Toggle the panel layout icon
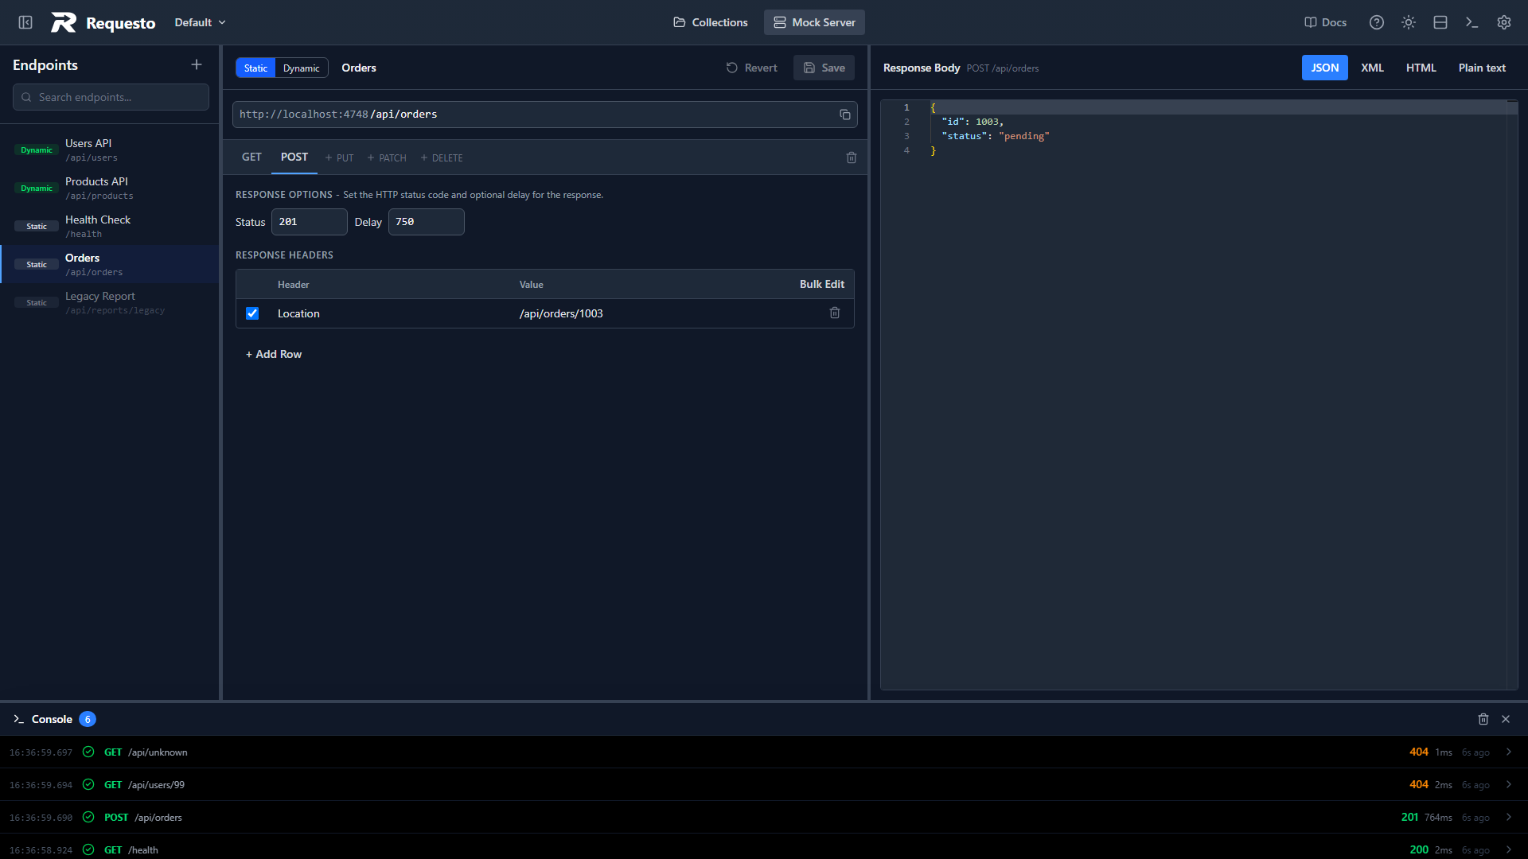Screen dimensions: 1528x859 pos(1440,22)
